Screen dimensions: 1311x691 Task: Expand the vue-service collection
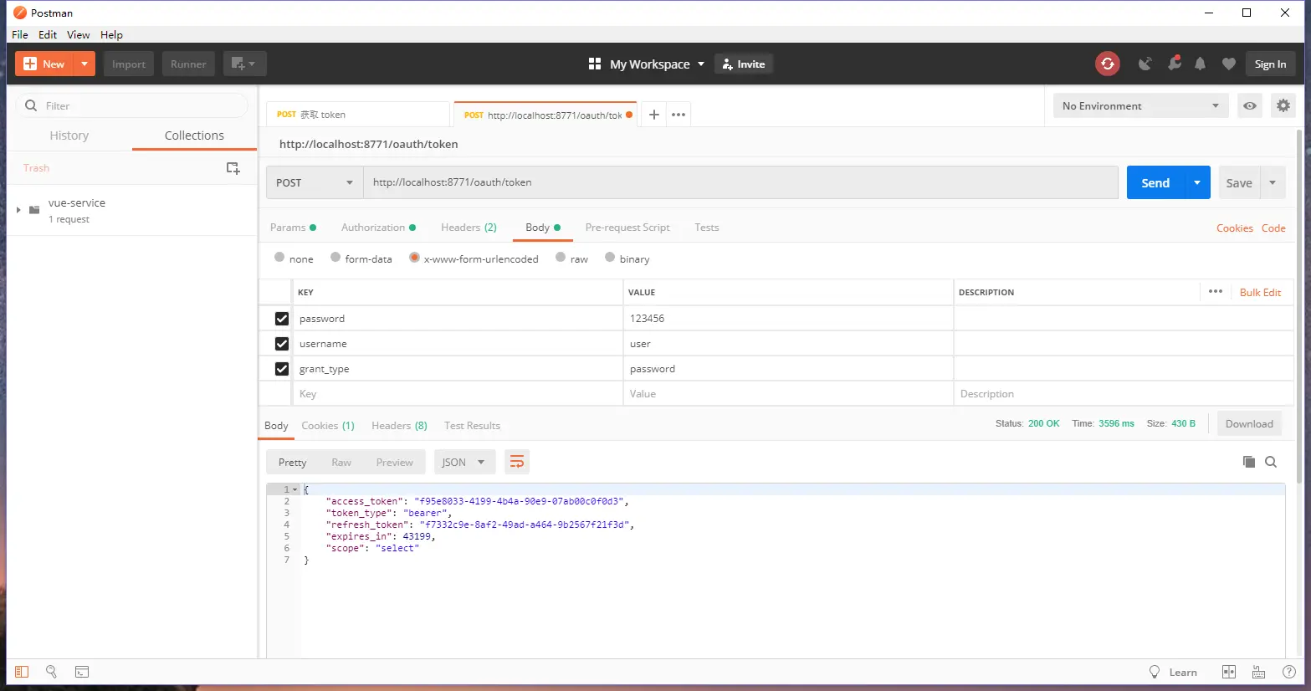[x=18, y=210]
